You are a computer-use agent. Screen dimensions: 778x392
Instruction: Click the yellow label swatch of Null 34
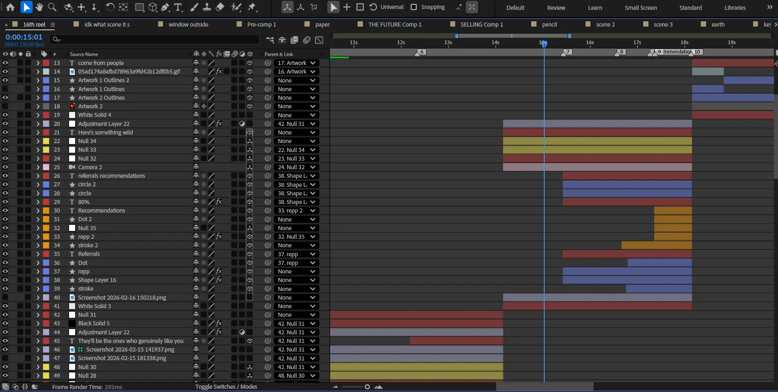pyautogui.click(x=46, y=141)
